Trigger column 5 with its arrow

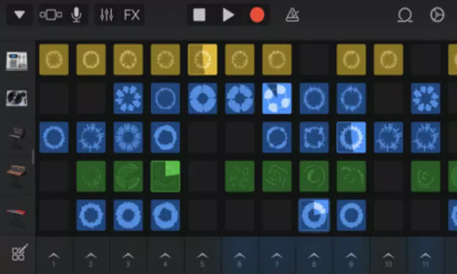pyautogui.click(x=202, y=256)
